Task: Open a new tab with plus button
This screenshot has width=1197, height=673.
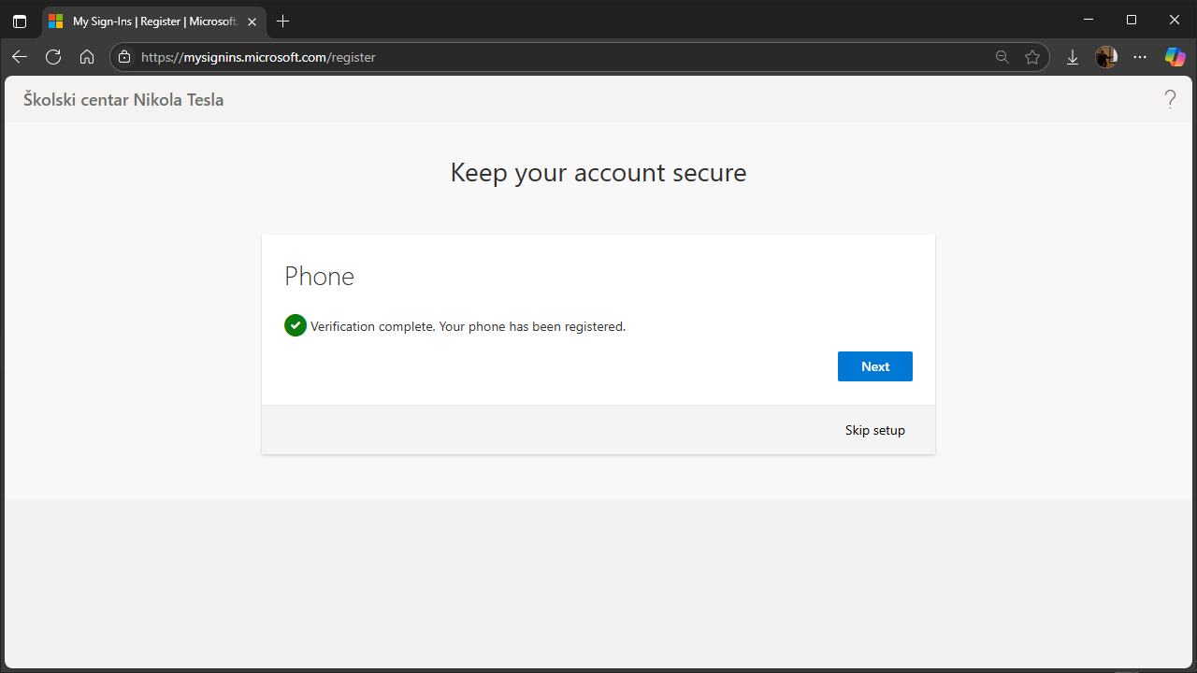Action: (283, 21)
